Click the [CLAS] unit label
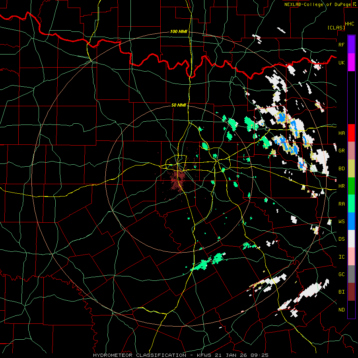The height and width of the screenshot is (358, 358). pyautogui.click(x=336, y=27)
